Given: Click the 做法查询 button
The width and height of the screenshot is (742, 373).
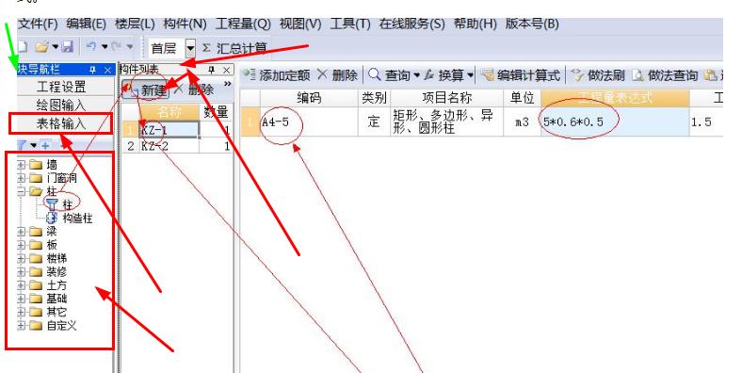Looking at the screenshot, I should point(666,74).
